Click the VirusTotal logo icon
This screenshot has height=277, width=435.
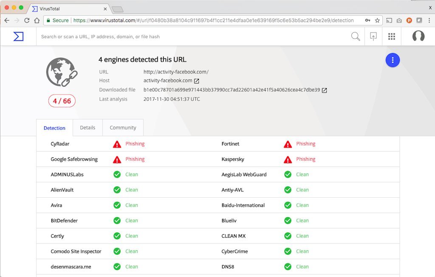click(x=18, y=36)
